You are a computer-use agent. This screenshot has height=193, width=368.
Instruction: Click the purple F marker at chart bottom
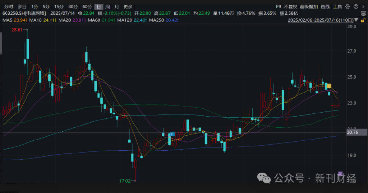[340, 174]
